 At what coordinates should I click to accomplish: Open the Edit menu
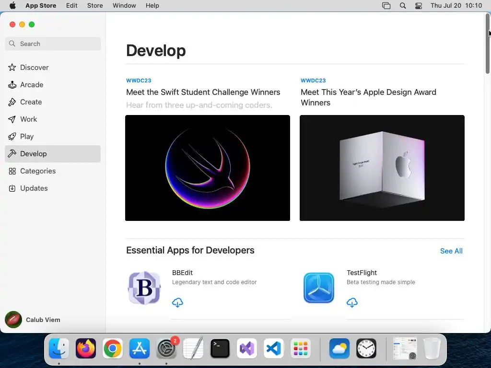[x=72, y=6]
